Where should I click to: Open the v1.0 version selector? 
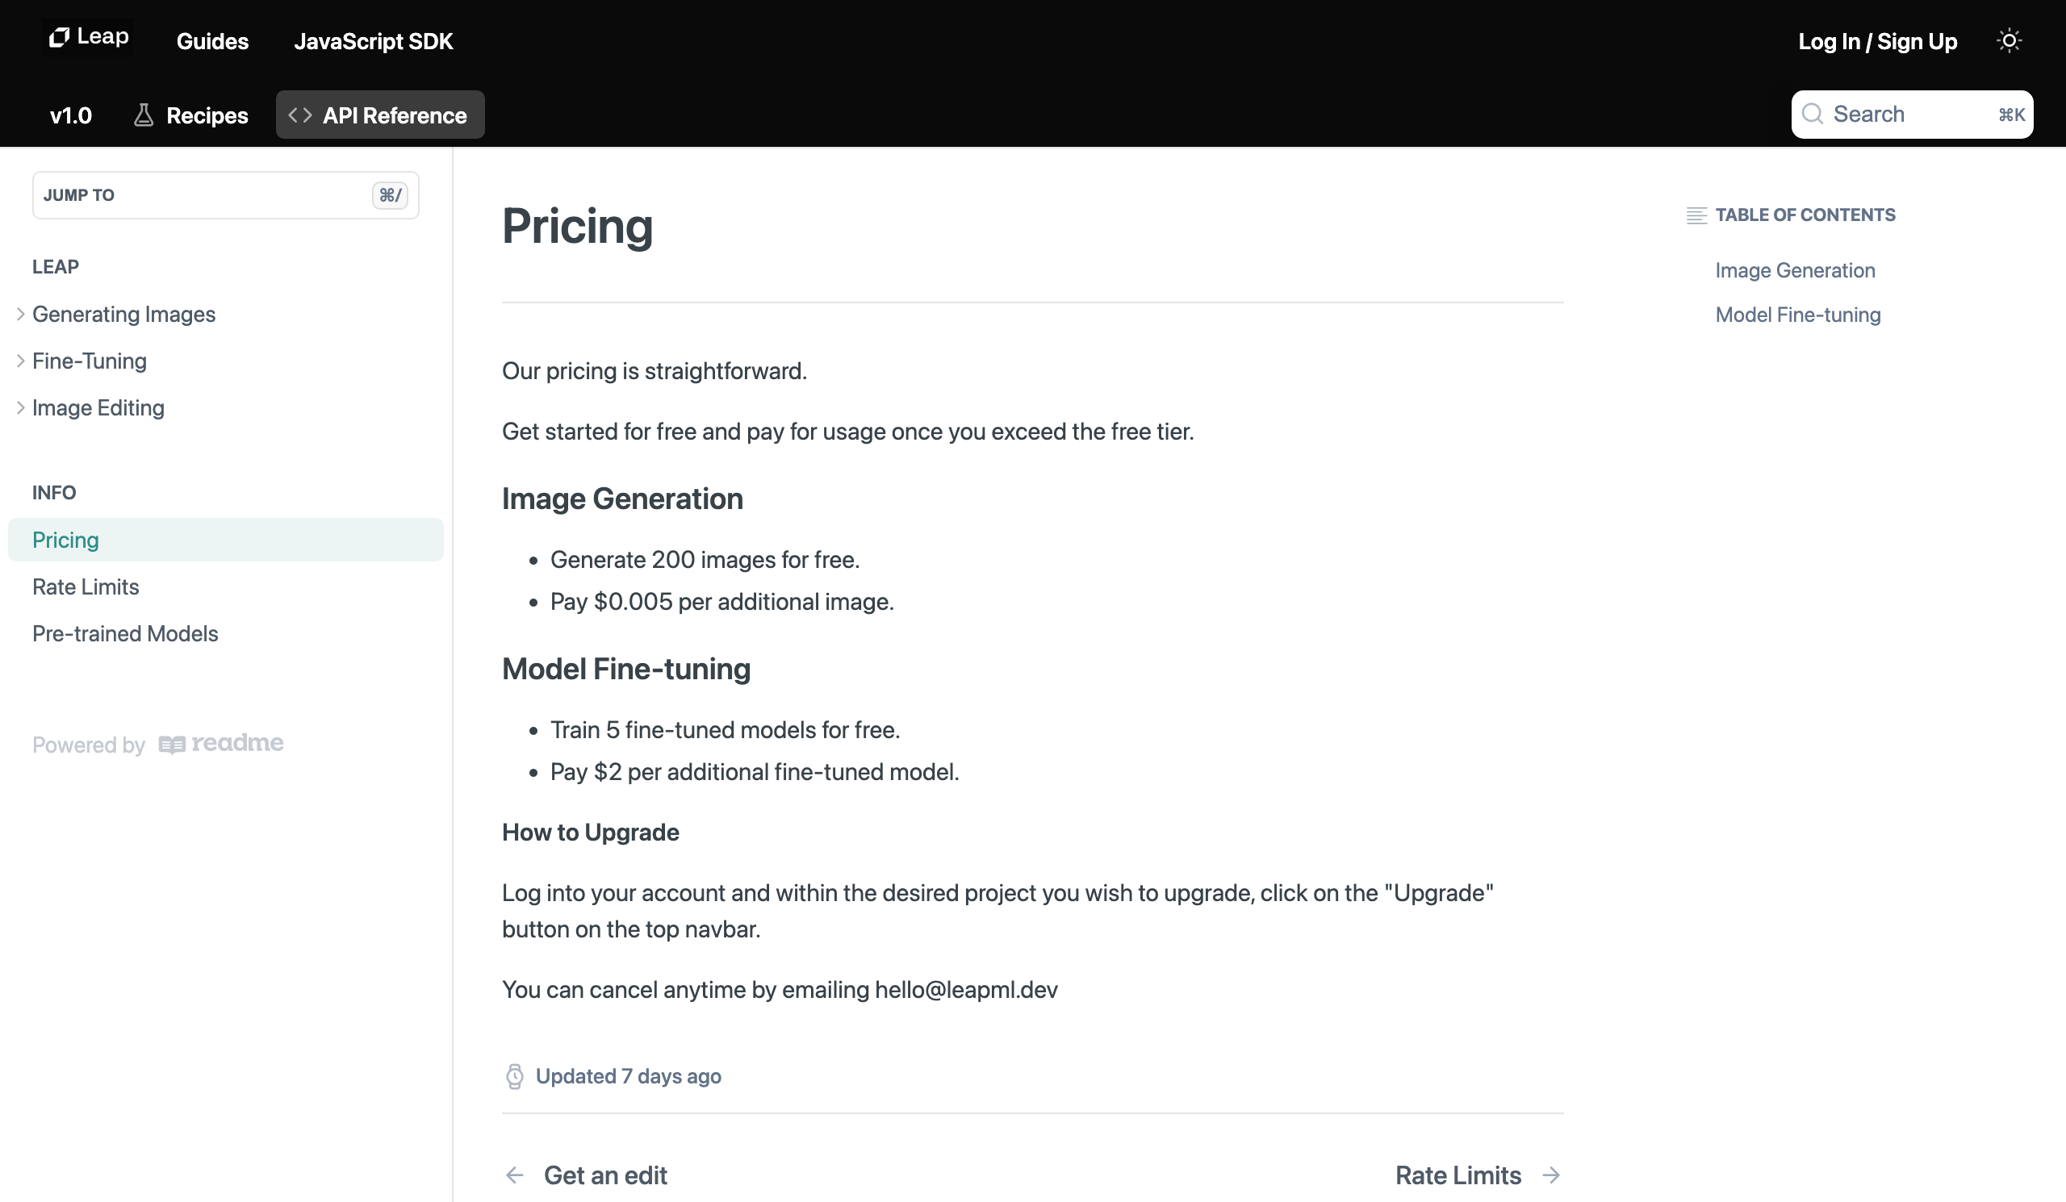coord(70,115)
